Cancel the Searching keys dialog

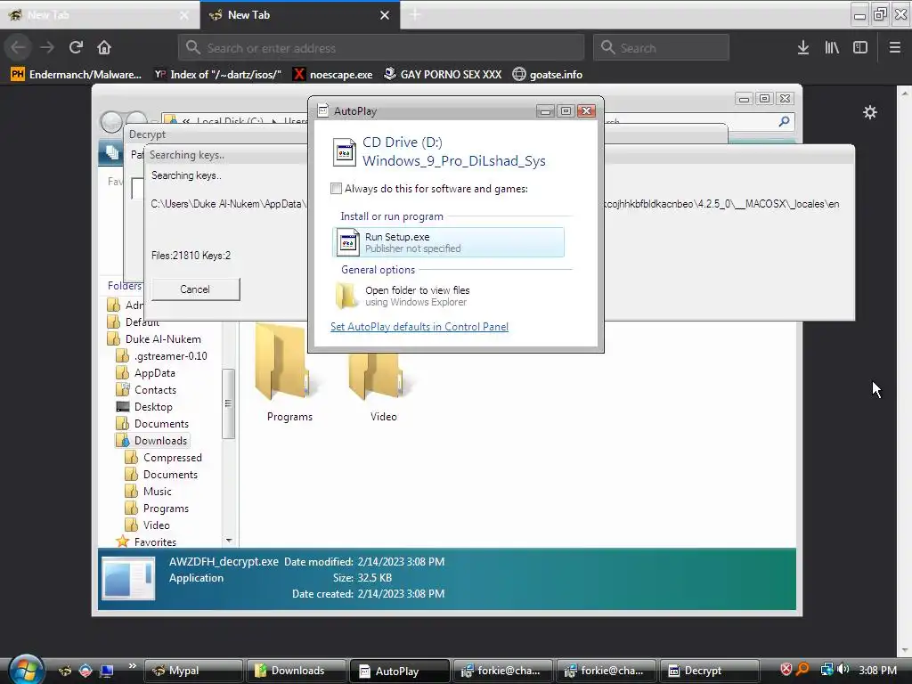coord(195,289)
